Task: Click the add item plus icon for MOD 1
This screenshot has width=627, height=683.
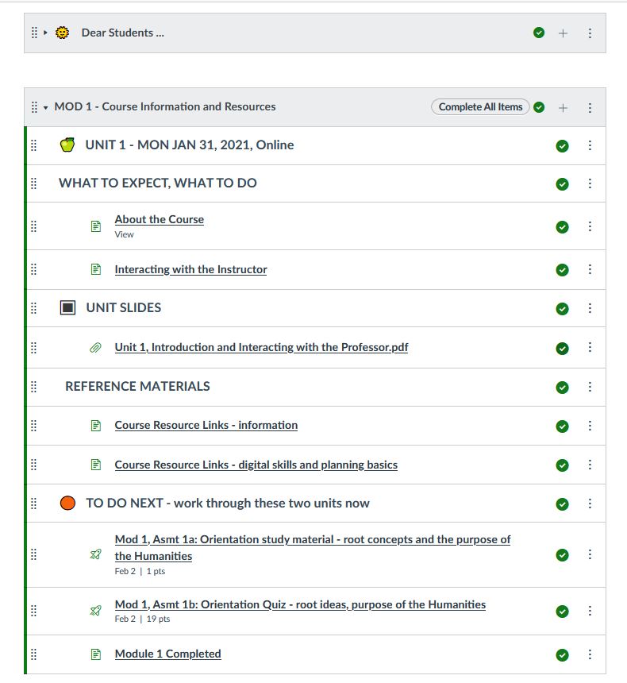Action: point(563,107)
